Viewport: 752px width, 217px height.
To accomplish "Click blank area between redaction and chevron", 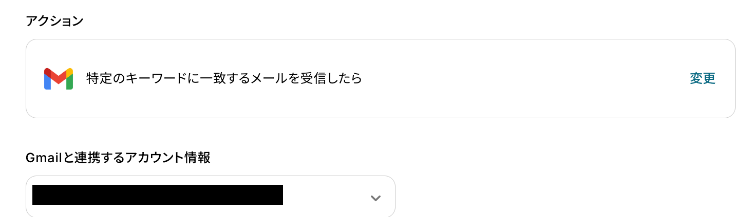I will (325, 197).
